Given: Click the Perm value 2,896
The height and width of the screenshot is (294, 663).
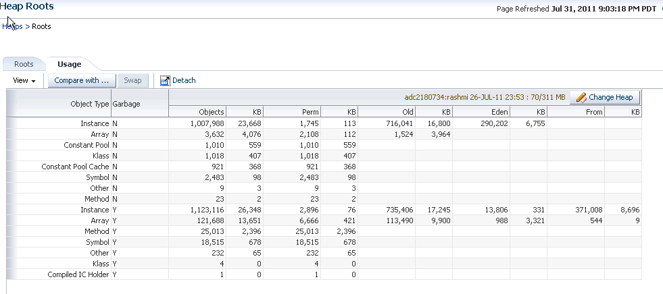Looking at the screenshot, I should (x=310, y=210).
